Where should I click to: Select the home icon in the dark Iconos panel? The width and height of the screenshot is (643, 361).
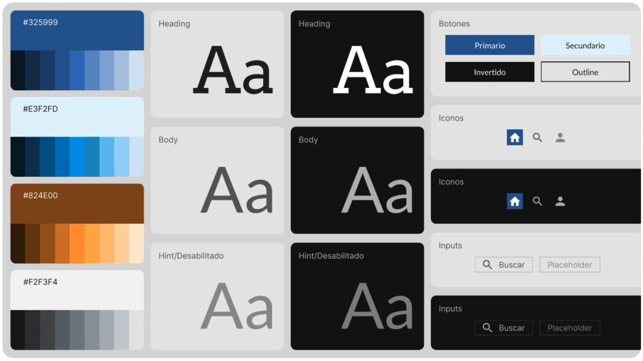(515, 201)
